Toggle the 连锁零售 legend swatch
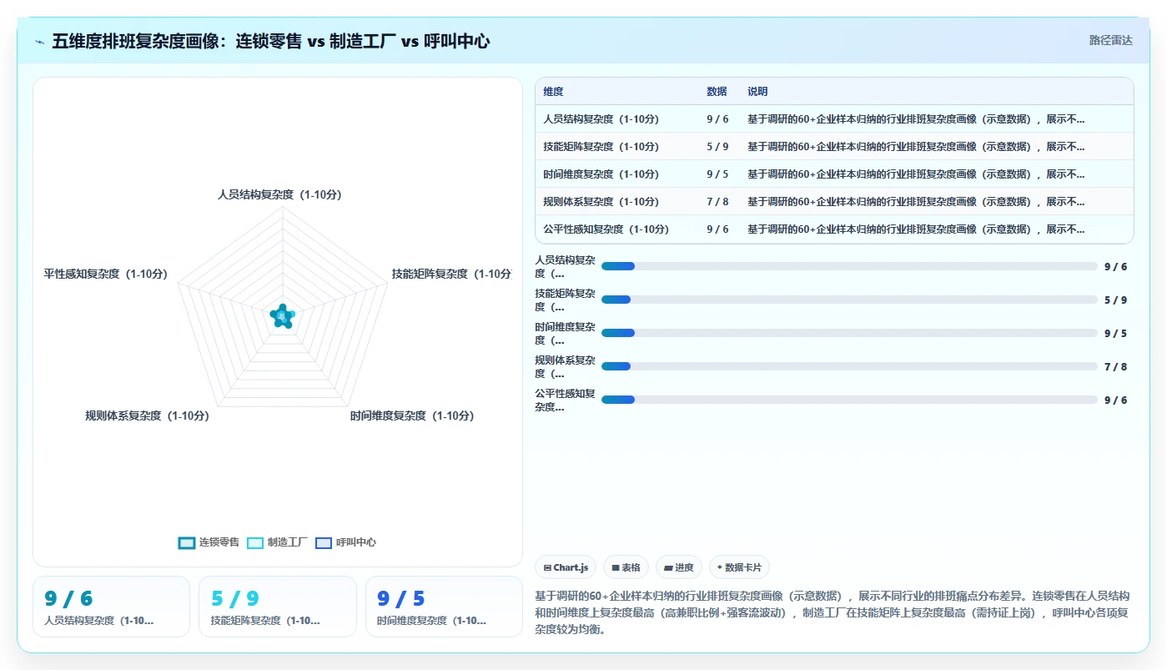The width and height of the screenshot is (1167, 670). point(187,542)
